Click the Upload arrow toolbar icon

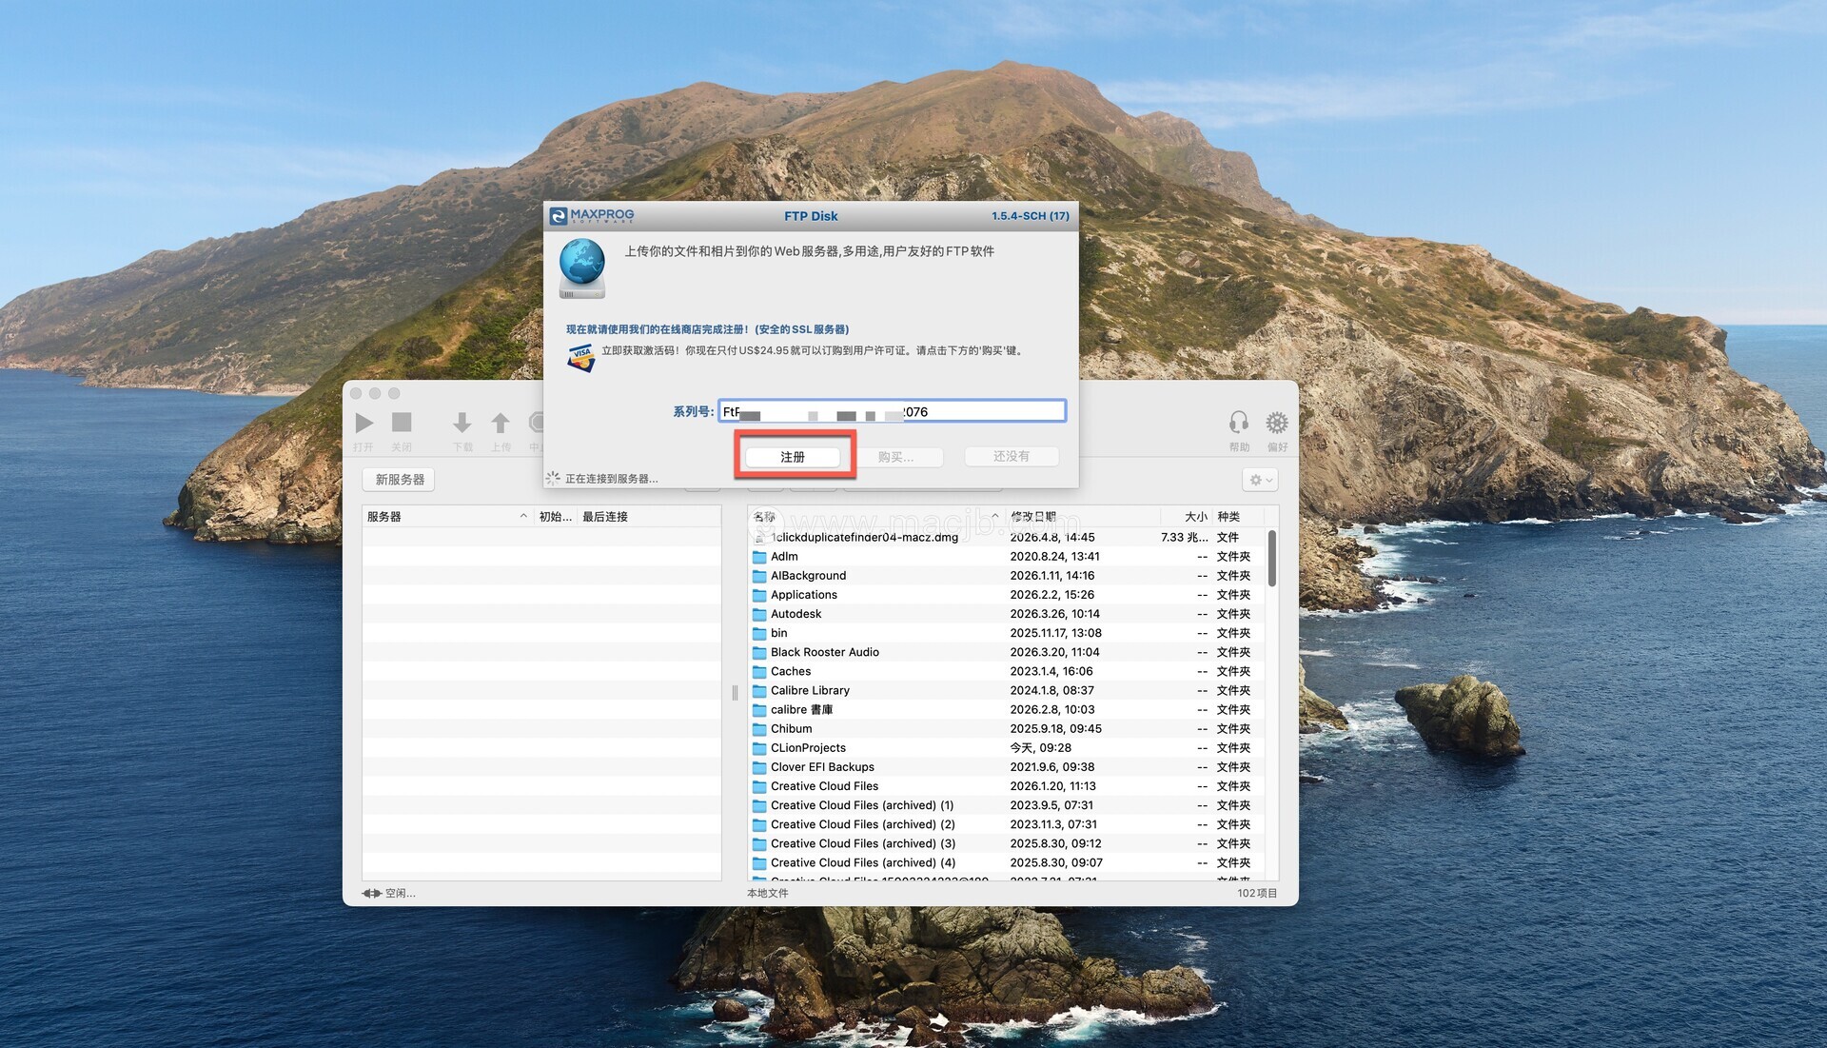(x=501, y=423)
